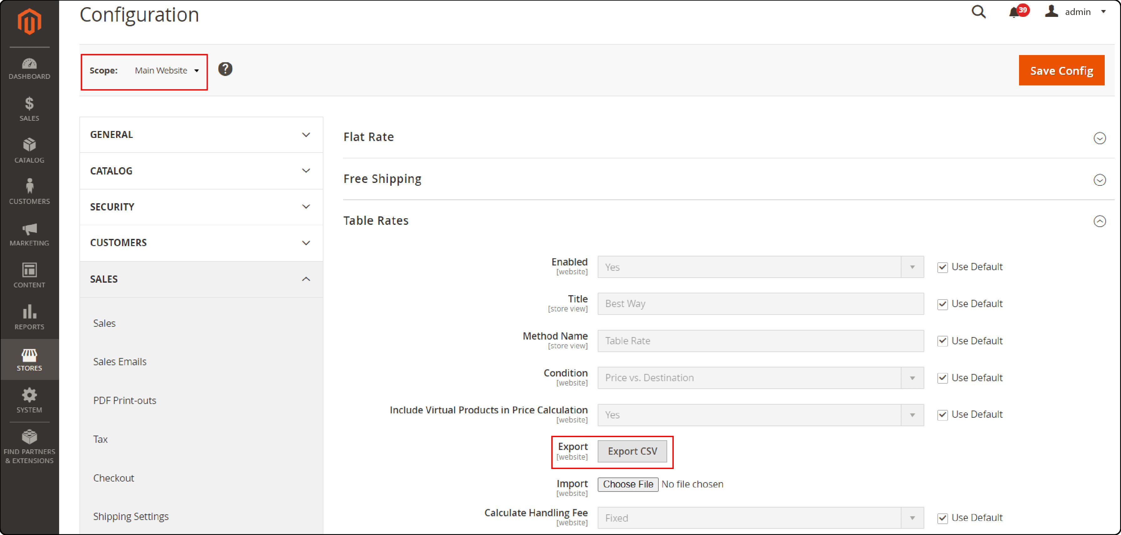The width and height of the screenshot is (1121, 535).
Task: Click the Choose File import button
Action: click(x=627, y=485)
